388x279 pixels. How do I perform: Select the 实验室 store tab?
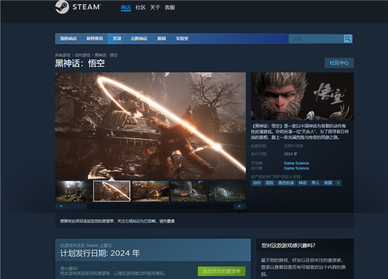[x=182, y=39]
